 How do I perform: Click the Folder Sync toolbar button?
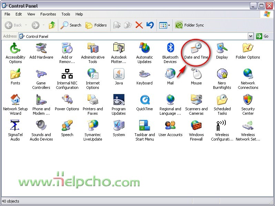coord(190,25)
